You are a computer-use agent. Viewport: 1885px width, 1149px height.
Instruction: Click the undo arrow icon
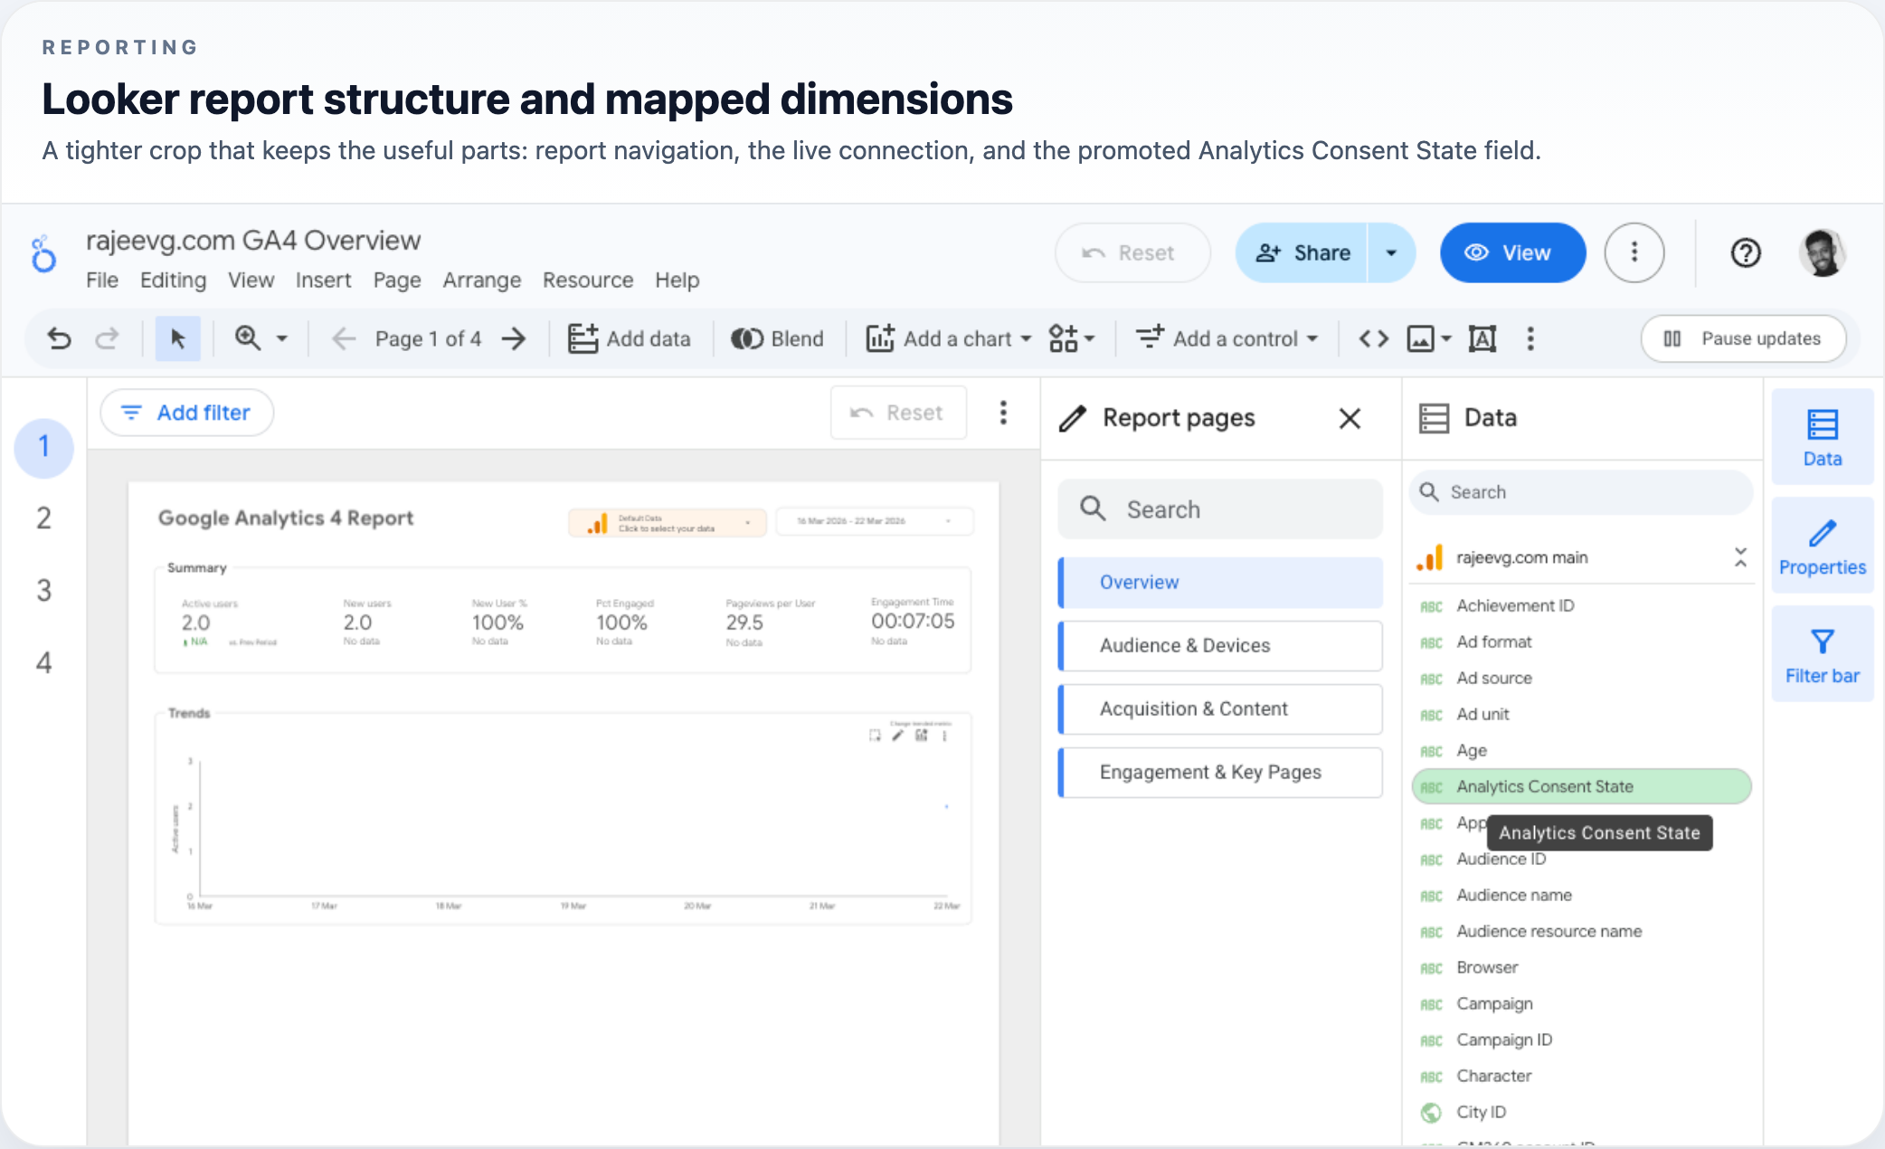point(59,339)
